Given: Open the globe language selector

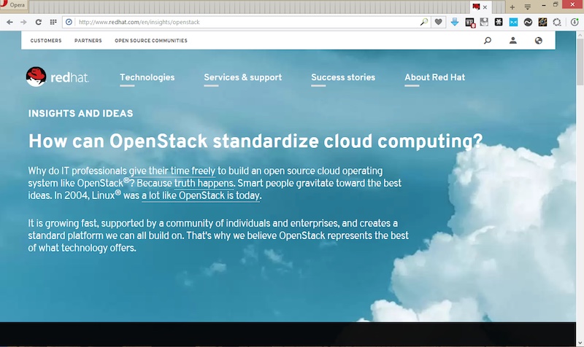Looking at the screenshot, I should (x=538, y=41).
